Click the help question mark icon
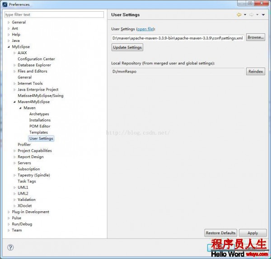 tap(10, 247)
